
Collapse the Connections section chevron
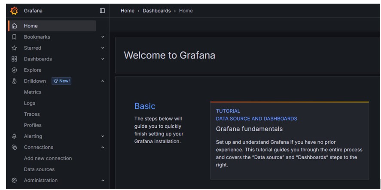click(x=103, y=148)
